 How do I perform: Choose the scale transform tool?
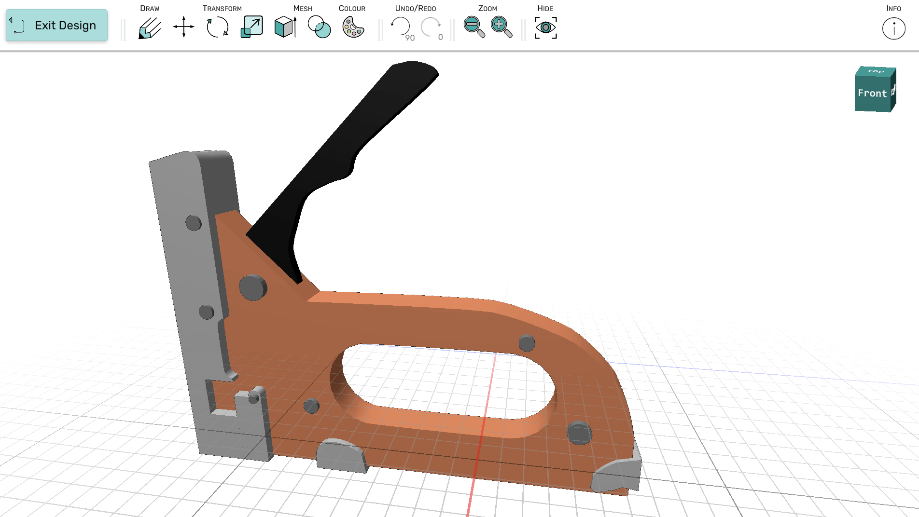tap(251, 27)
